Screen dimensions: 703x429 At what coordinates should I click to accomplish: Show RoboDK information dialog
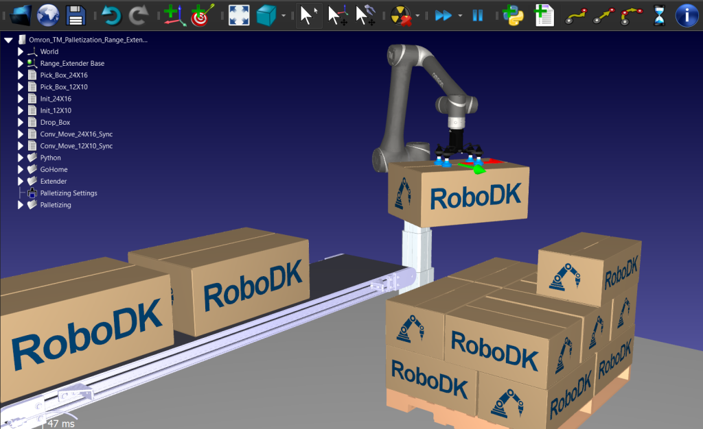point(687,15)
